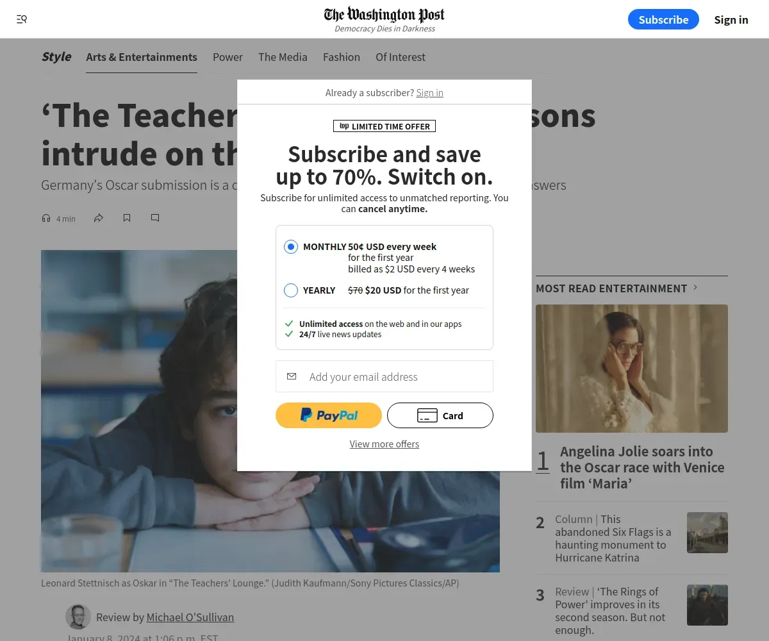Click the View more offers link
This screenshot has height=641, width=769.
point(384,444)
